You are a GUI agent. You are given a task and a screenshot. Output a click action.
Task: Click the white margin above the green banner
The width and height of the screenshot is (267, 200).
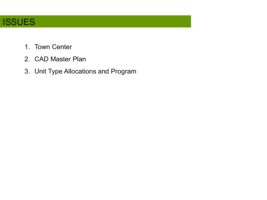pyautogui.click(x=133, y=8)
